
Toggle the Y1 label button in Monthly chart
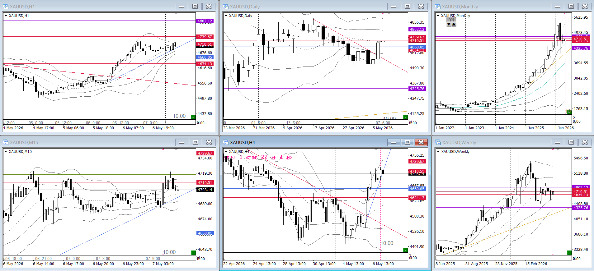coord(451,20)
